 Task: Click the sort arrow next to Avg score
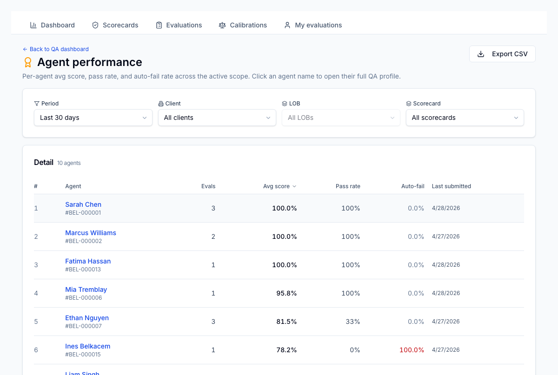coord(294,186)
